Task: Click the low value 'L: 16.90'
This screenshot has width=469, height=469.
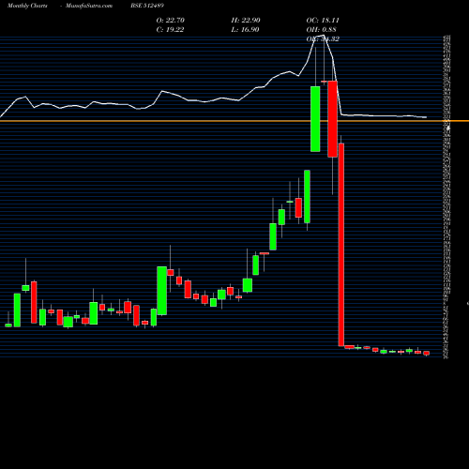Action: (x=245, y=29)
